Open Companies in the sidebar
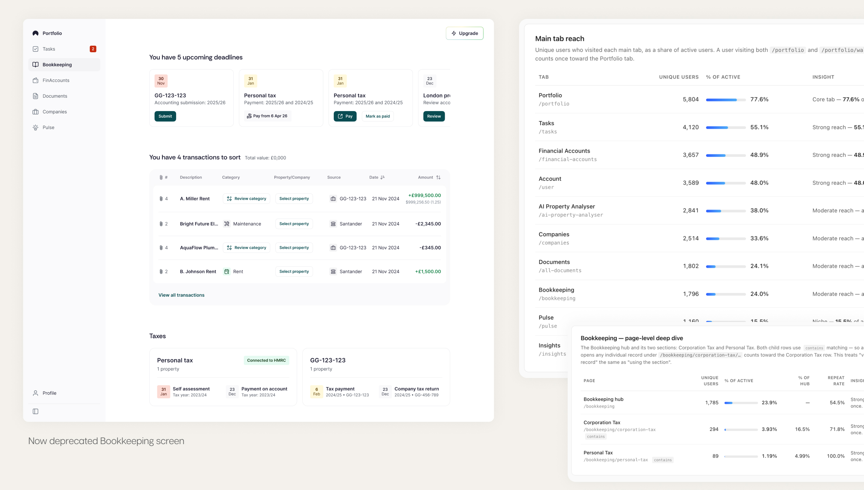864x490 pixels. [x=64, y=112]
